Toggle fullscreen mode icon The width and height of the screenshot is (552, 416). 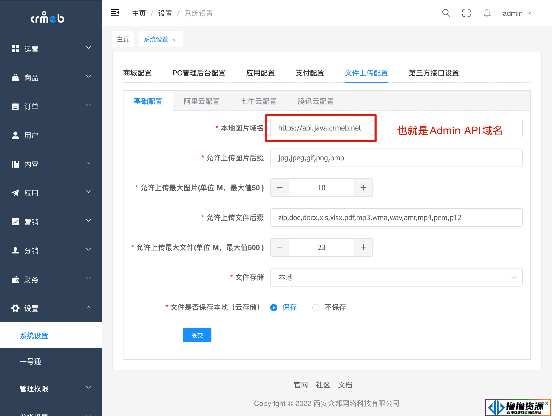466,13
